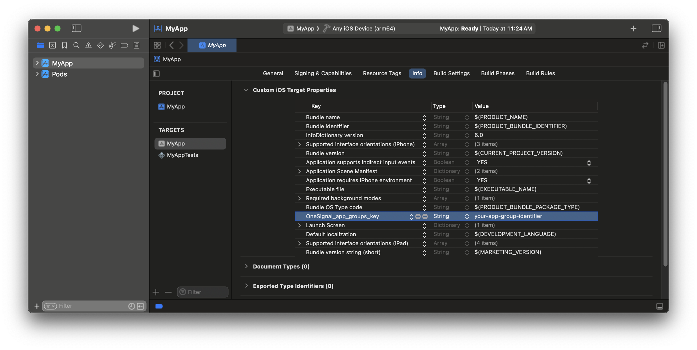Click the vertical scrollbar of properties editor
The width and height of the screenshot is (697, 350).
click(x=665, y=173)
